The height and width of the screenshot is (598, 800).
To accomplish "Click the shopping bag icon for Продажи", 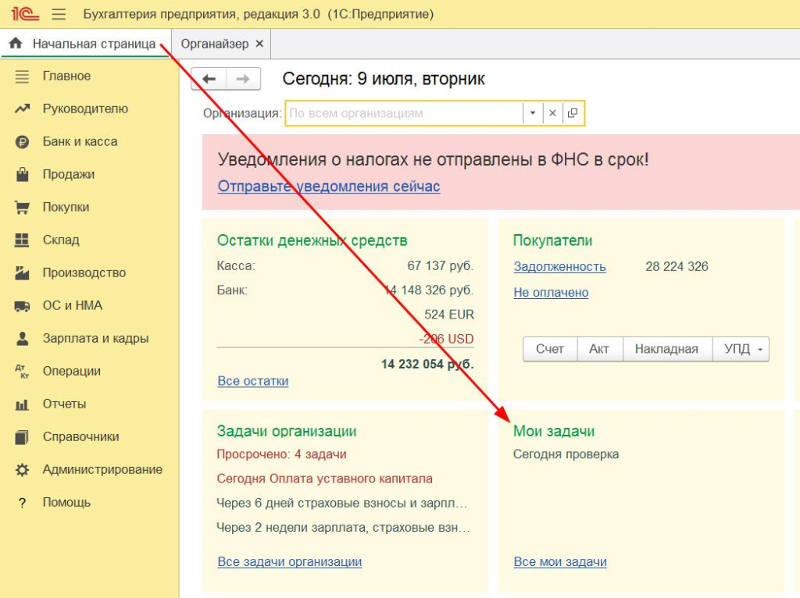I will click(23, 175).
